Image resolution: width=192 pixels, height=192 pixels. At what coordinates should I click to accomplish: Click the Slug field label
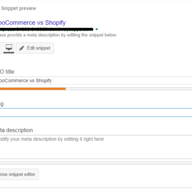coord(2,104)
